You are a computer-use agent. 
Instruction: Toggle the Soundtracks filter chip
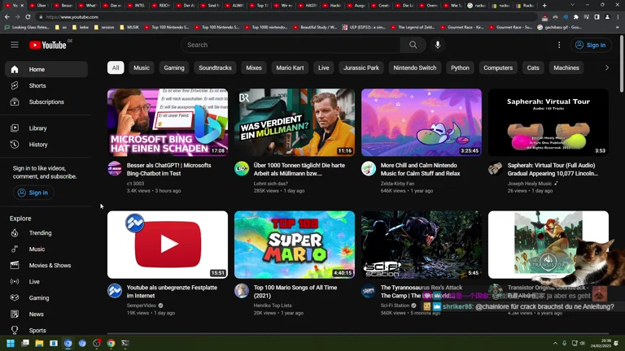tap(215, 68)
